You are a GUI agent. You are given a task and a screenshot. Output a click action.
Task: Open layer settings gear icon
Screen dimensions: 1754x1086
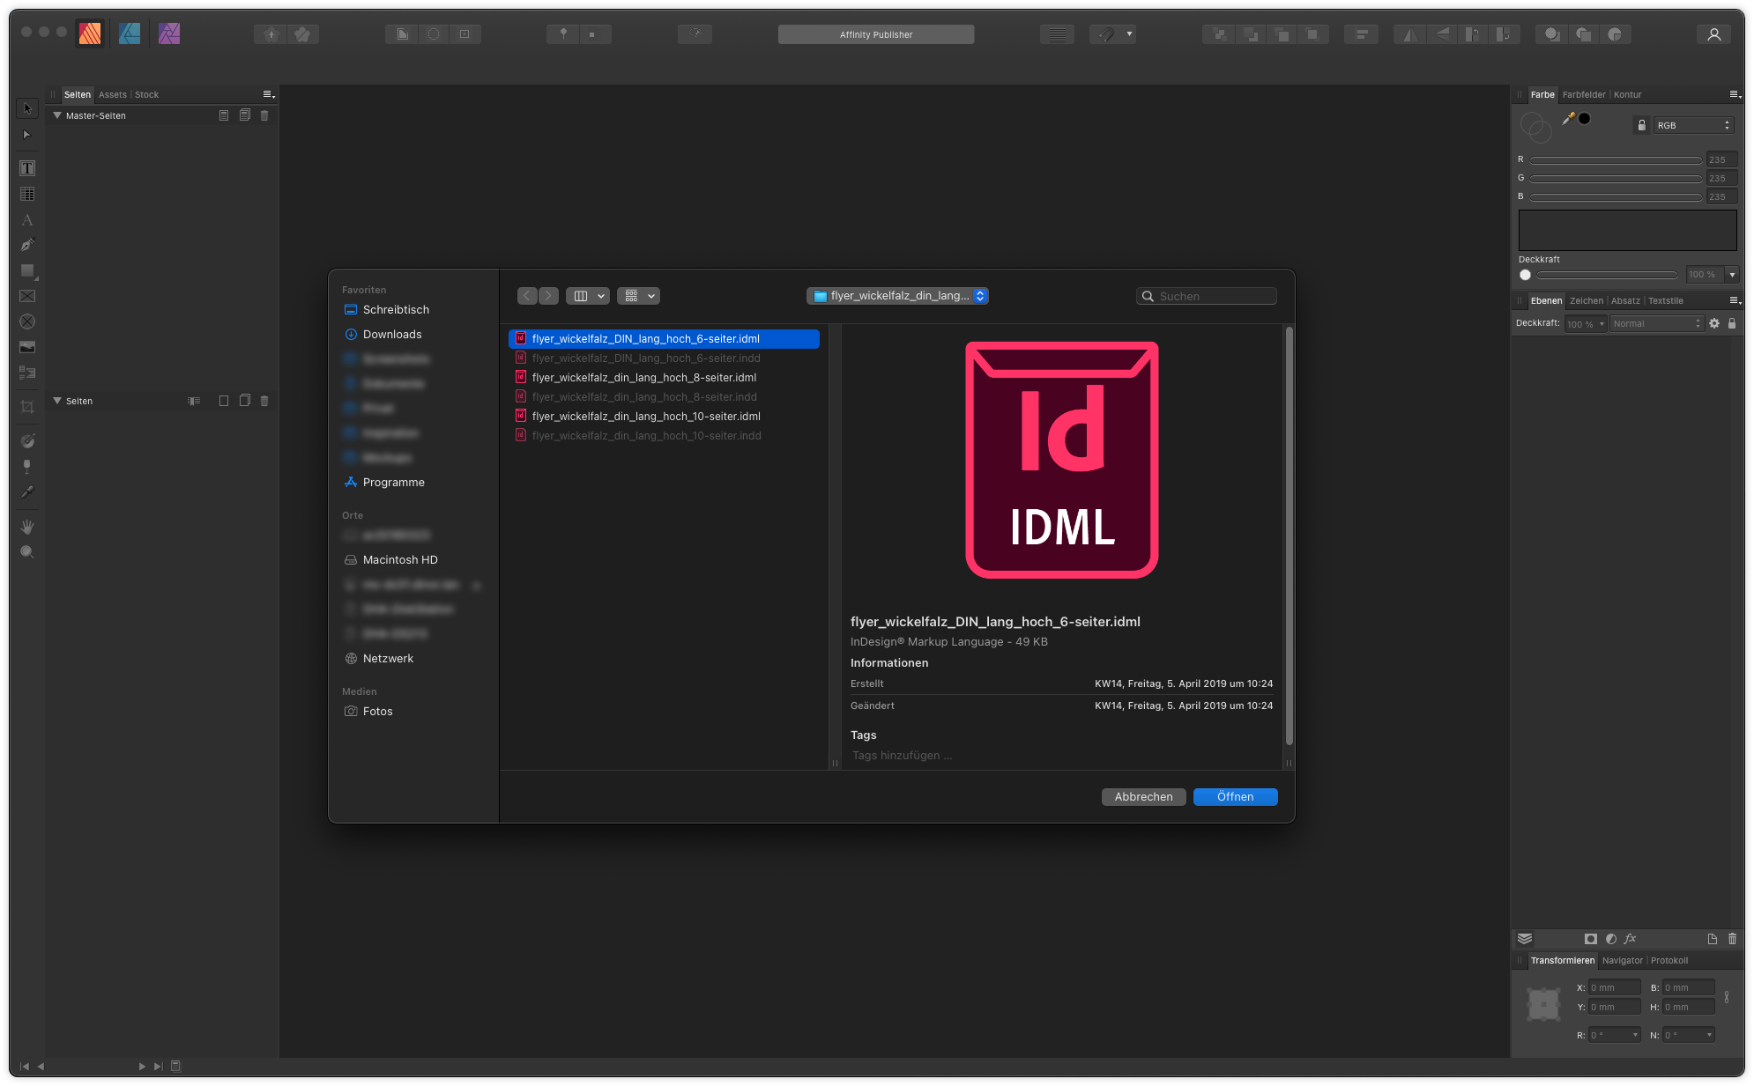pos(1714,323)
